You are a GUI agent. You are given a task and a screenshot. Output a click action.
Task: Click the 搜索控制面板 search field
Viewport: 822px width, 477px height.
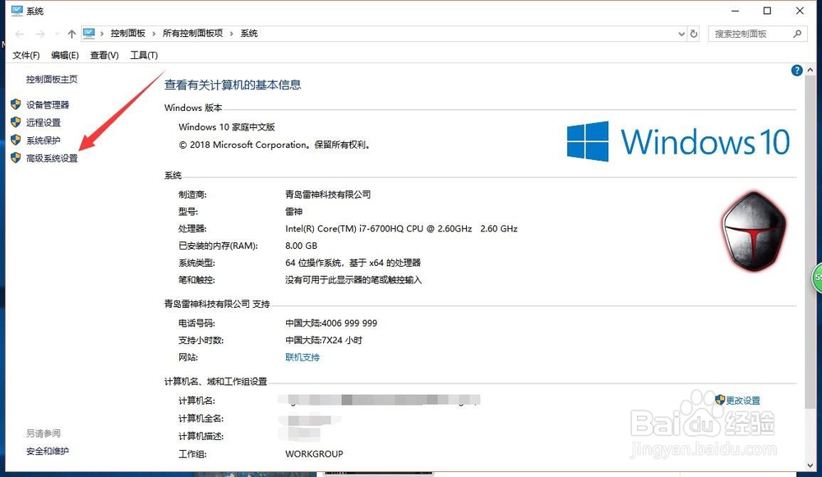757,34
